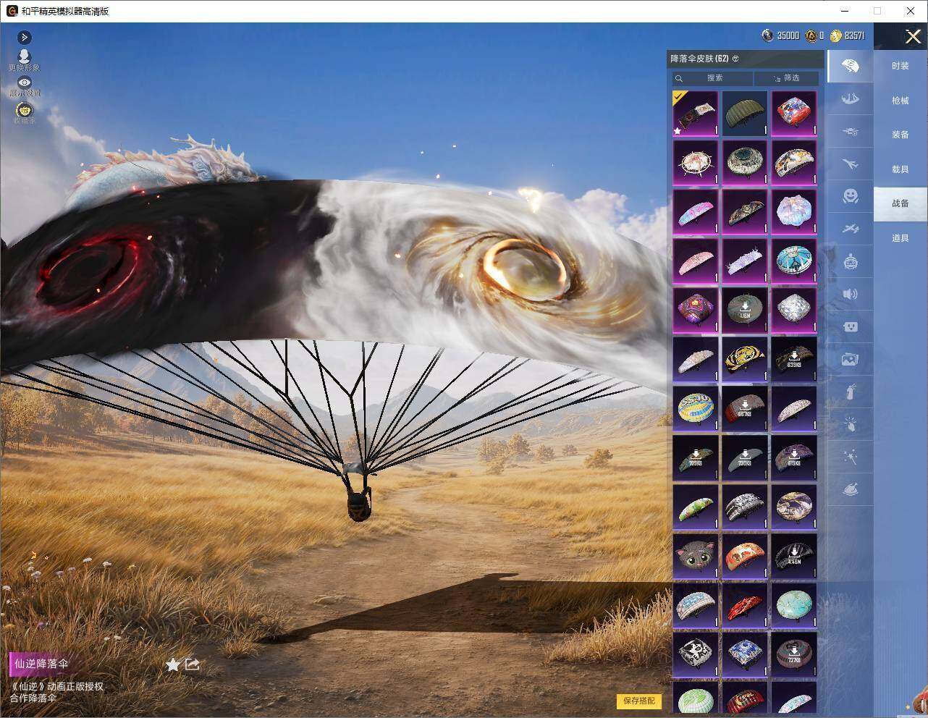Image resolution: width=928 pixels, height=718 pixels.
Task: Open the 筛选 filter dropdown
Action: click(786, 78)
